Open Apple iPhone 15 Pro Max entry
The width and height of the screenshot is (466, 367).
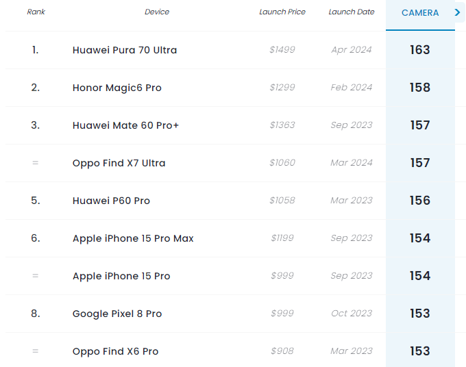point(133,238)
